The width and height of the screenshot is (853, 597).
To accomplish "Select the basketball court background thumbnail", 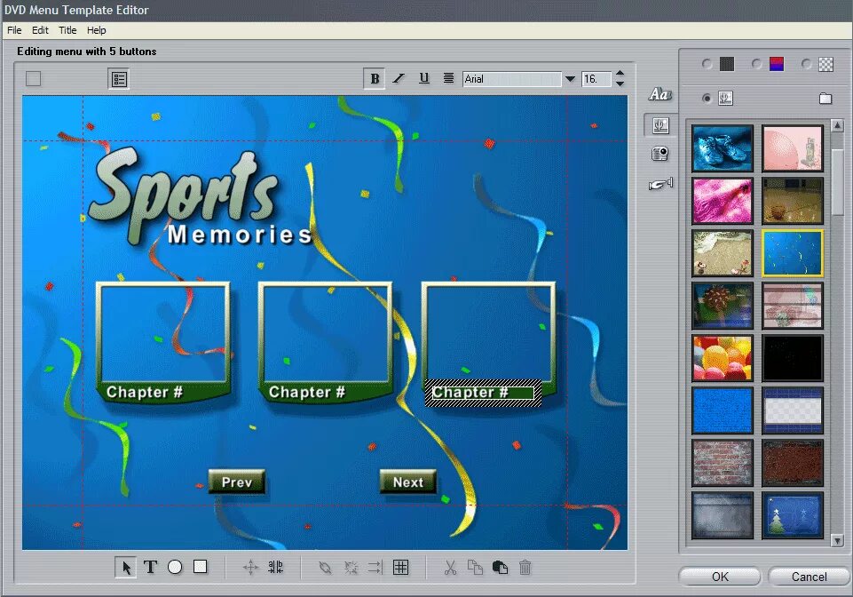I will click(x=792, y=201).
